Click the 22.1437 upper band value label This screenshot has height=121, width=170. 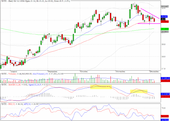point(165,6)
